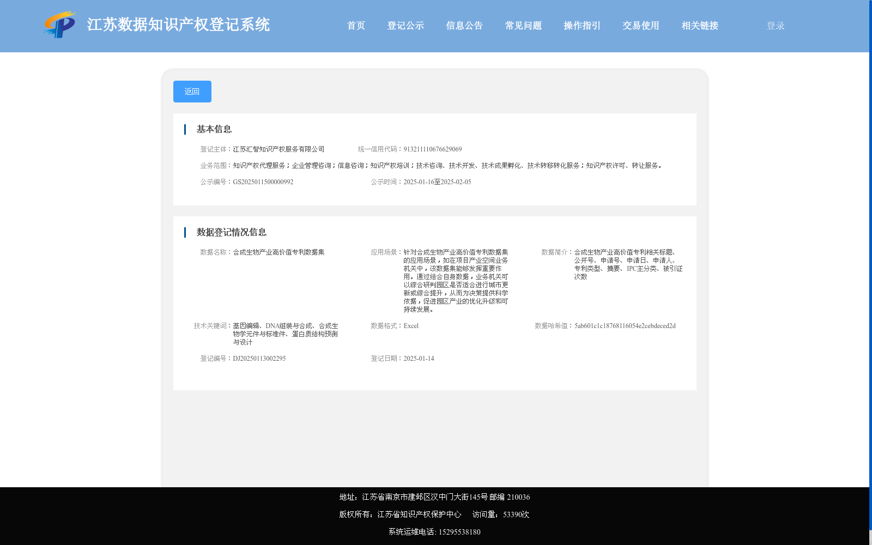Screen dimensions: 872x545
Task: Select registrant name 江苏汇智知识产权服务有限公司
Action: (x=278, y=149)
